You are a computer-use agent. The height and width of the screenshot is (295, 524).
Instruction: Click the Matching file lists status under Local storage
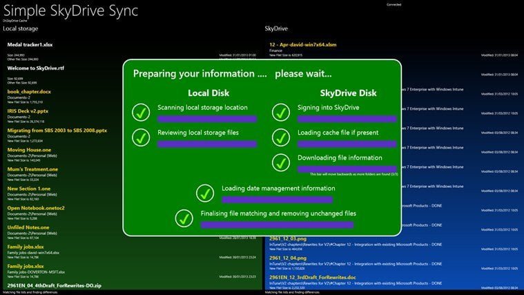(30, 292)
